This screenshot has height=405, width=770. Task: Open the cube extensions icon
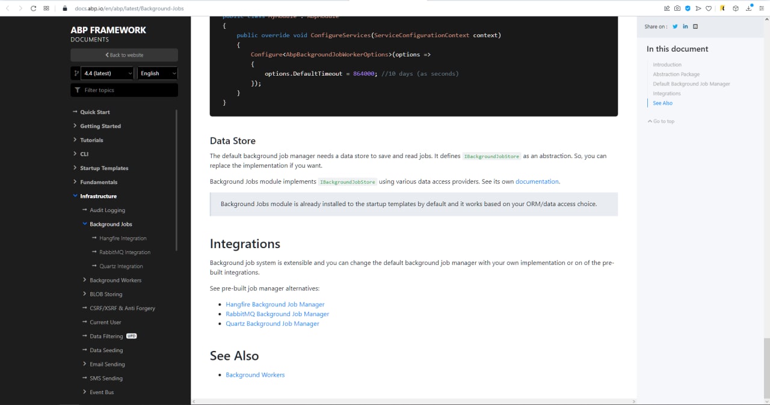click(x=735, y=8)
